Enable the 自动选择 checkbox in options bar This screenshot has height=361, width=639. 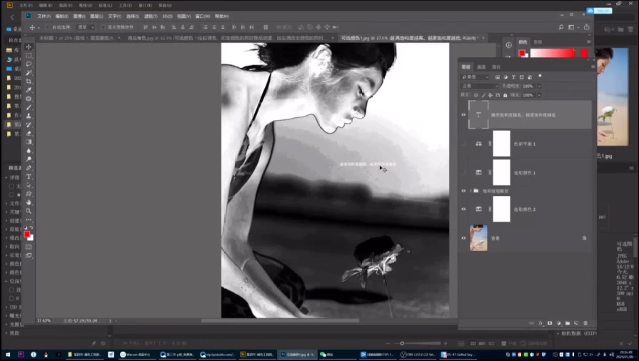[x=46, y=27]
